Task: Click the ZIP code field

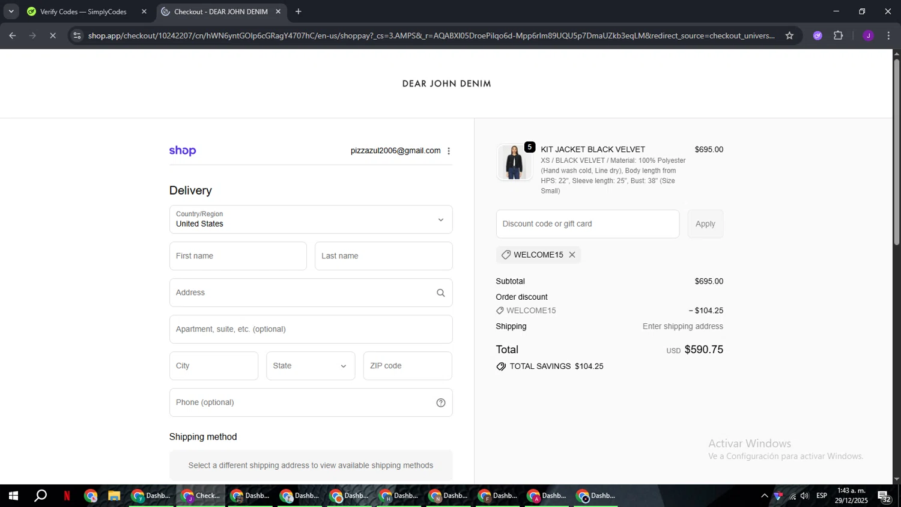Action: (x=407, y=366)
